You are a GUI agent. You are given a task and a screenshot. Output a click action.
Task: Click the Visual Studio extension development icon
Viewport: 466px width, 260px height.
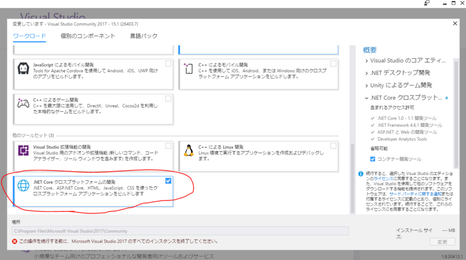(x=23, y=150)
